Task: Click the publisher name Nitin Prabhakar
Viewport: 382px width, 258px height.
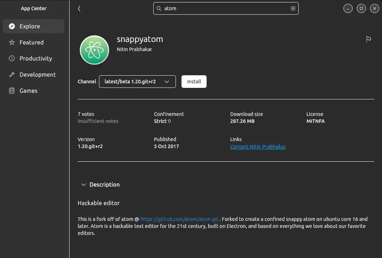Action: [x=134, y=49]
